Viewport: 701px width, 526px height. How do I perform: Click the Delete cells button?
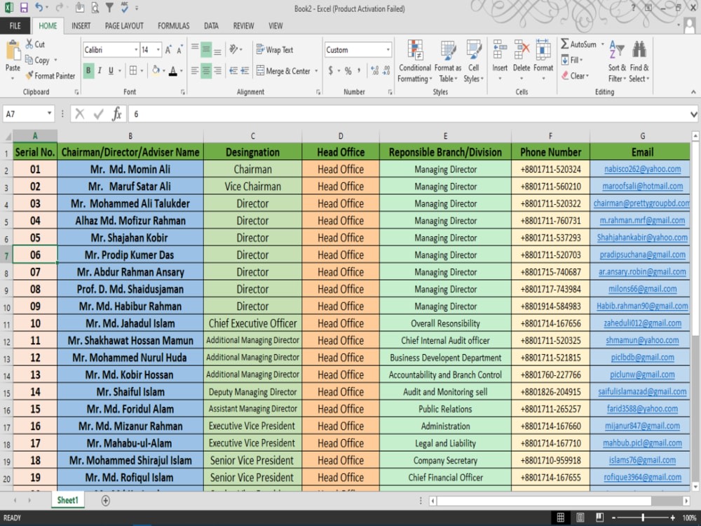pyautogui.click(x=522, y=61)
